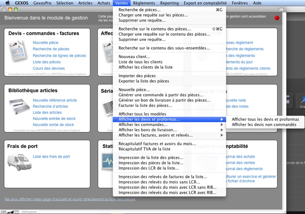The width and height of the screenshot is (305, 214).
Task: Open Recherche de lignes de pièces link
Action: pos(59,56)
